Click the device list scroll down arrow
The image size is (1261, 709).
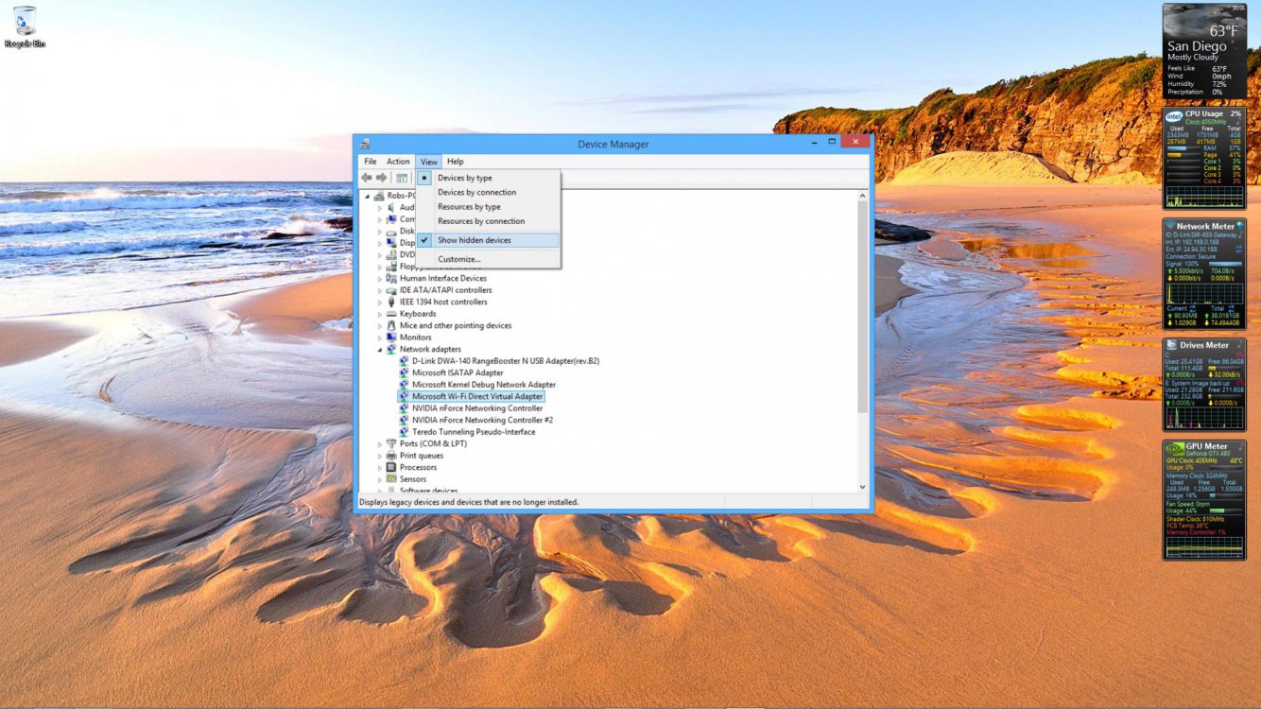click(862, 487)
